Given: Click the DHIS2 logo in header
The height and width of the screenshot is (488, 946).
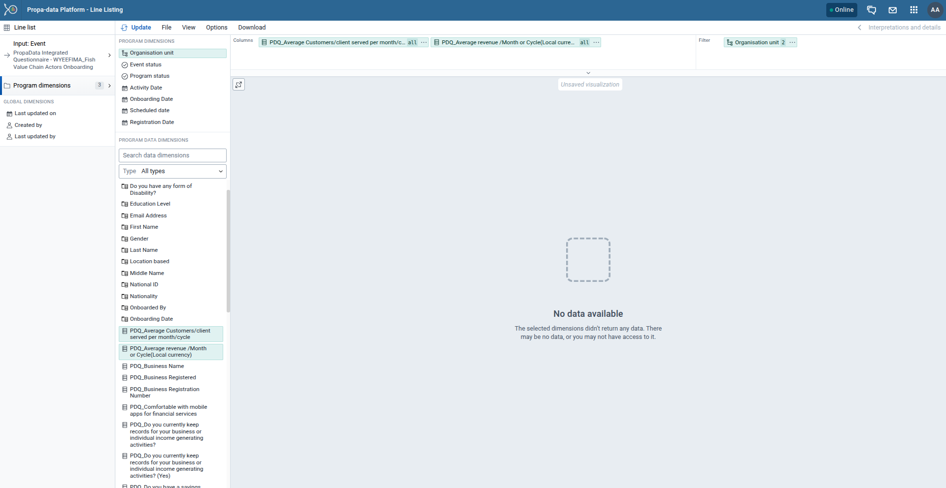Looking at the screenshot, I should click(x=11, y=10).
